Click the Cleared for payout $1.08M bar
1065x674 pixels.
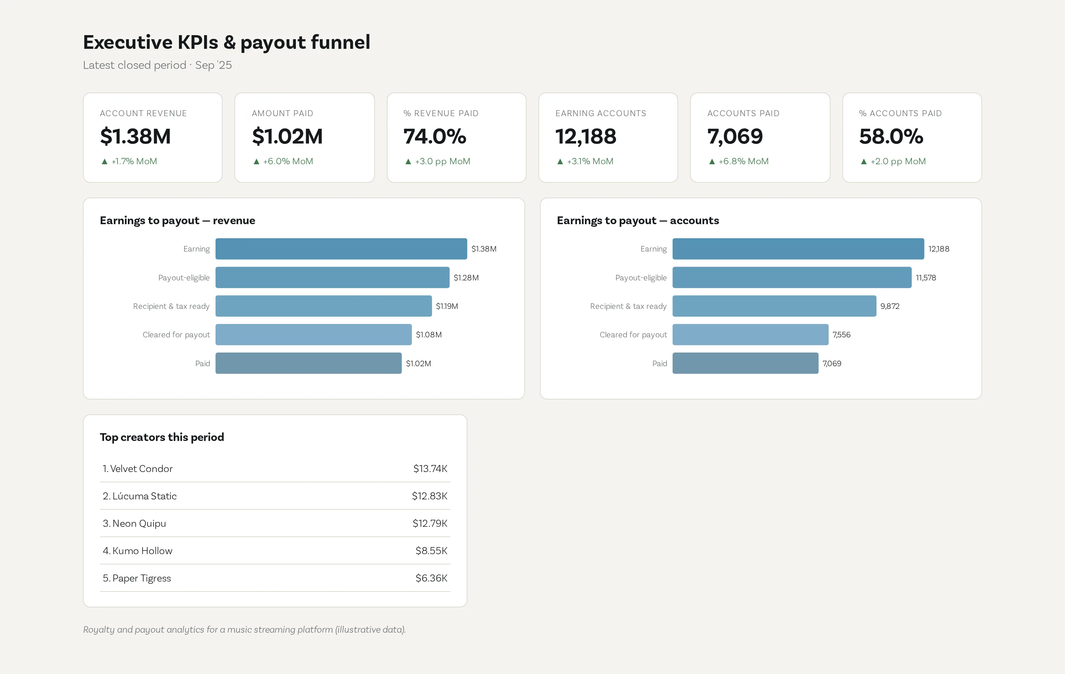314,334
